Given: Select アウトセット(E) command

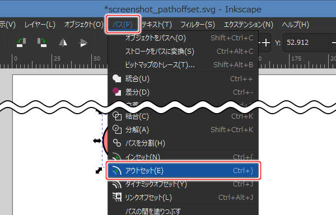Looking at the screenshot, I should pyautogui.click(x=183, y=171).
